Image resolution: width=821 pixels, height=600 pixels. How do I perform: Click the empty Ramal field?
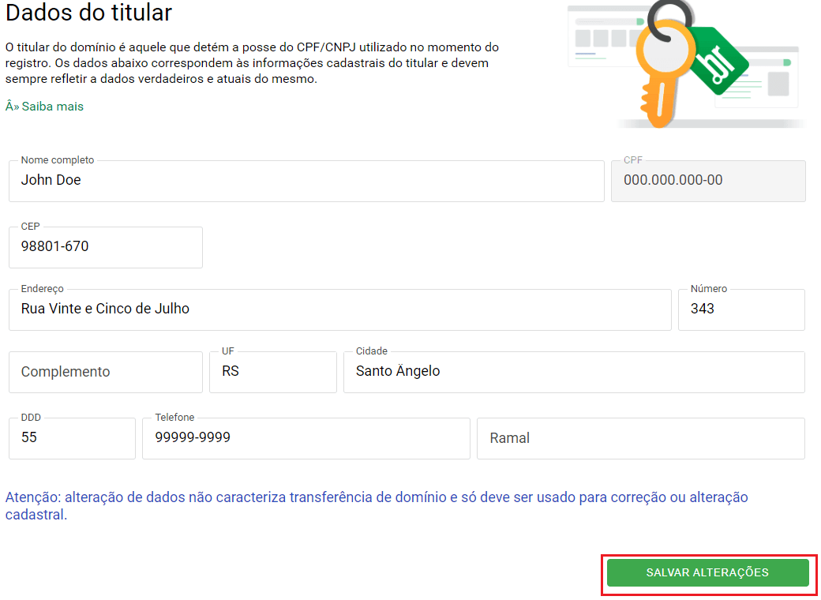click(x=641, y=438)
